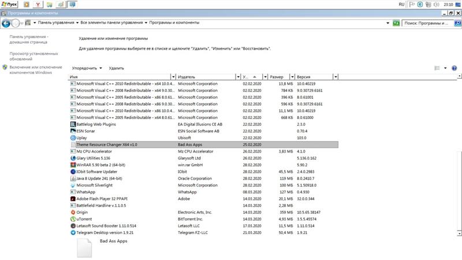The width and height of the screenshot is (462, 260).
Task: Open Все элементы панели управления breadcrumb
Action: click(x=111, y=23)
